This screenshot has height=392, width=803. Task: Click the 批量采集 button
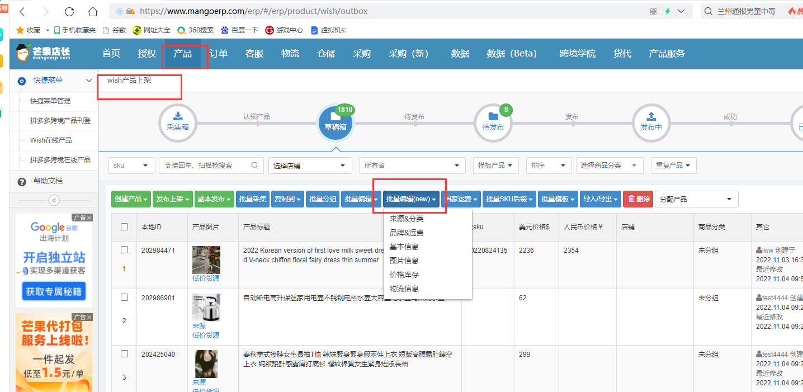tap(253, 199)
